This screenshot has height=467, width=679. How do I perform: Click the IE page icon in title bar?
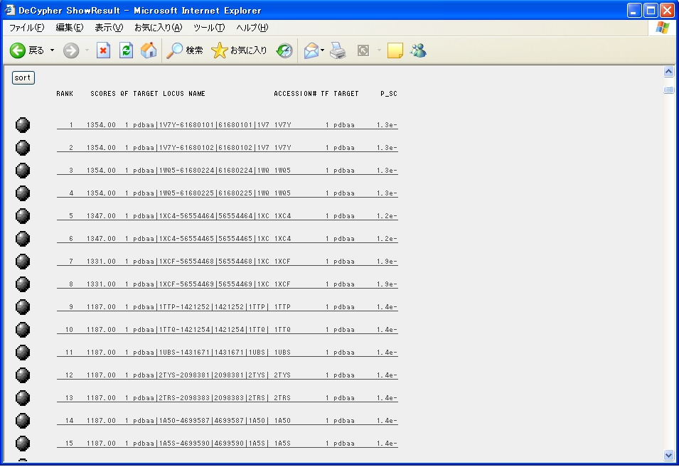click(x=9, y=10)
